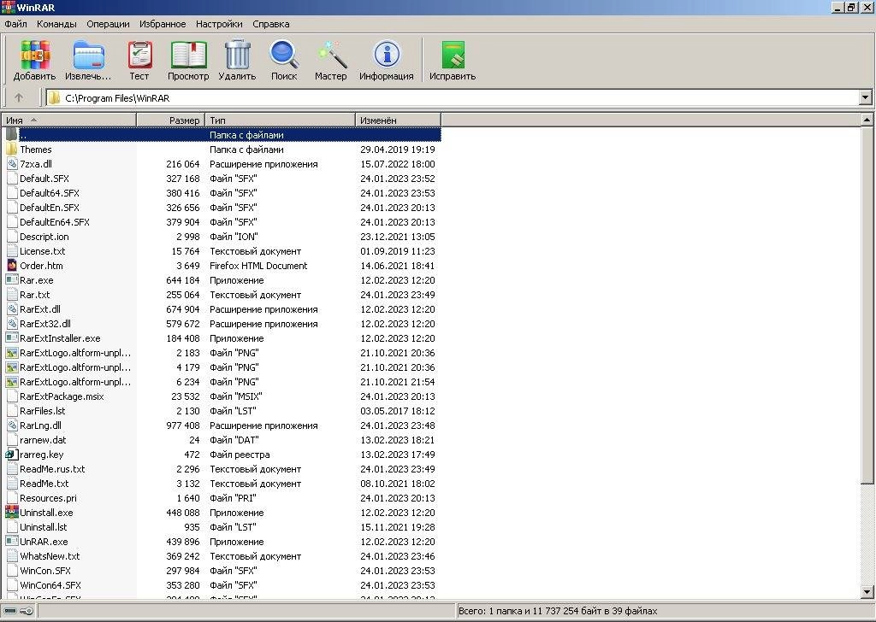
Task: Open the Настройки menu
Action: 219,24
